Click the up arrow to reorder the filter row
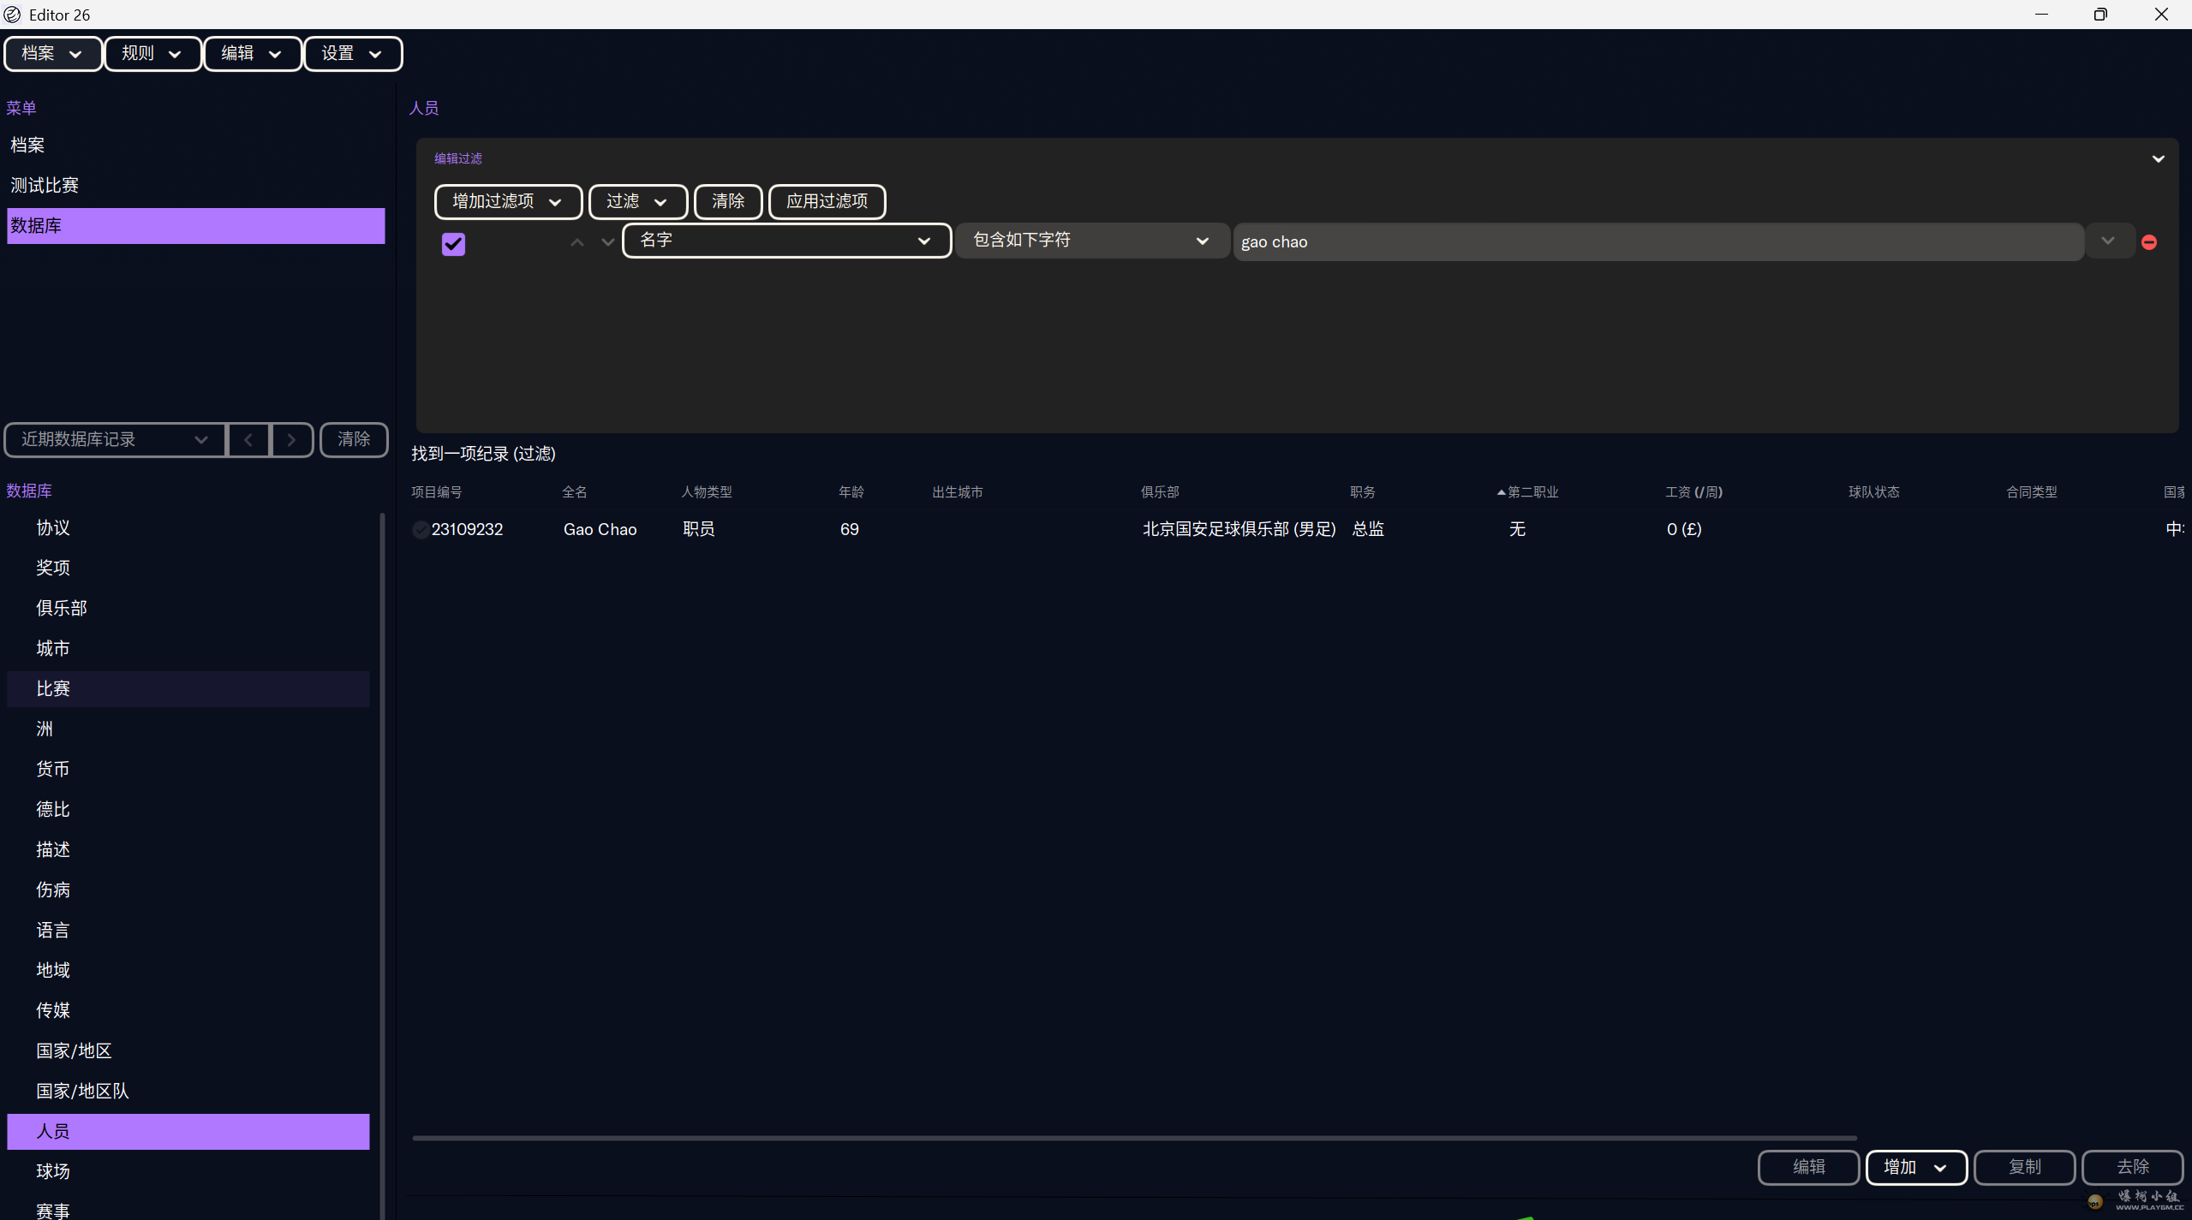The width and height of the screenshot is (2192, 1220). (x=575, y=243)
